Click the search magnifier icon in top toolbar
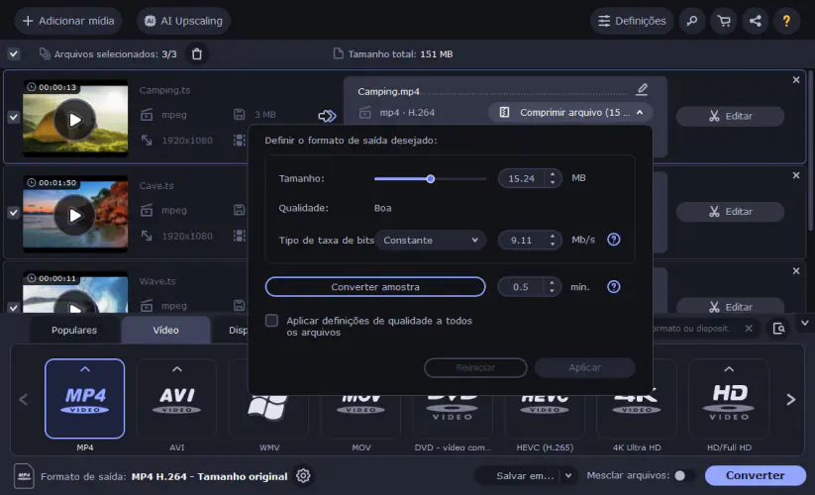Screen dimensions: 815x495 [x=692, y=21]
